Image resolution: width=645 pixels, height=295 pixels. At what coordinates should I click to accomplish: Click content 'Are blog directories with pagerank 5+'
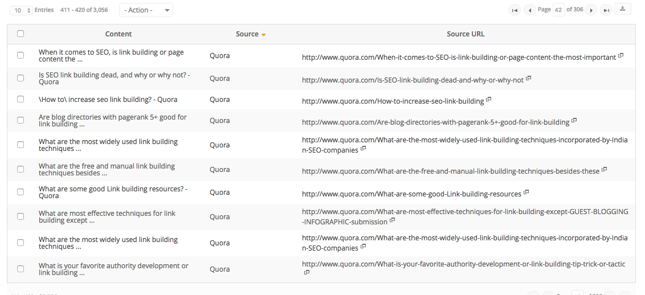click(x=113, y=120)
